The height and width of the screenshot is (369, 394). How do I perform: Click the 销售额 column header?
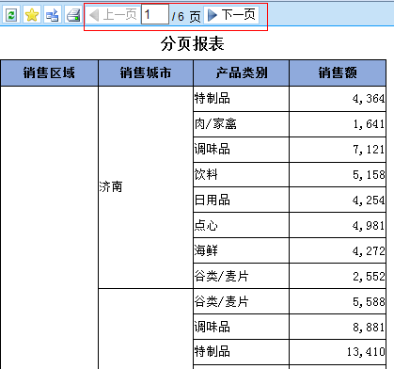(x=338, y=73)
